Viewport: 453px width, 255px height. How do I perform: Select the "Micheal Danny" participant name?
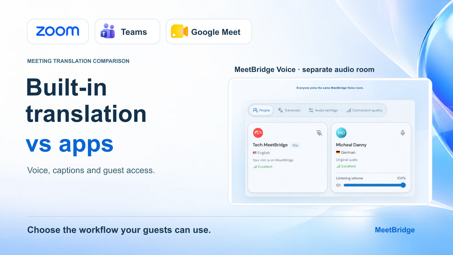(x=351, y=145)
